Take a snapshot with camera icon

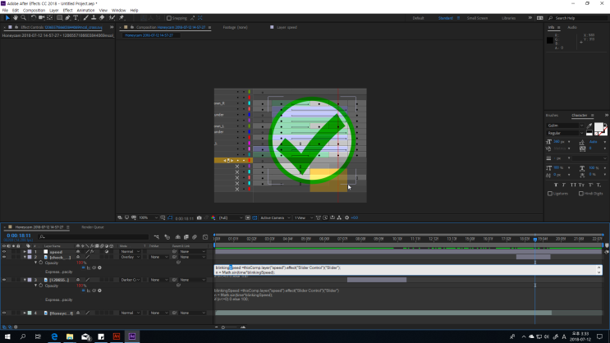click(200, 217)
